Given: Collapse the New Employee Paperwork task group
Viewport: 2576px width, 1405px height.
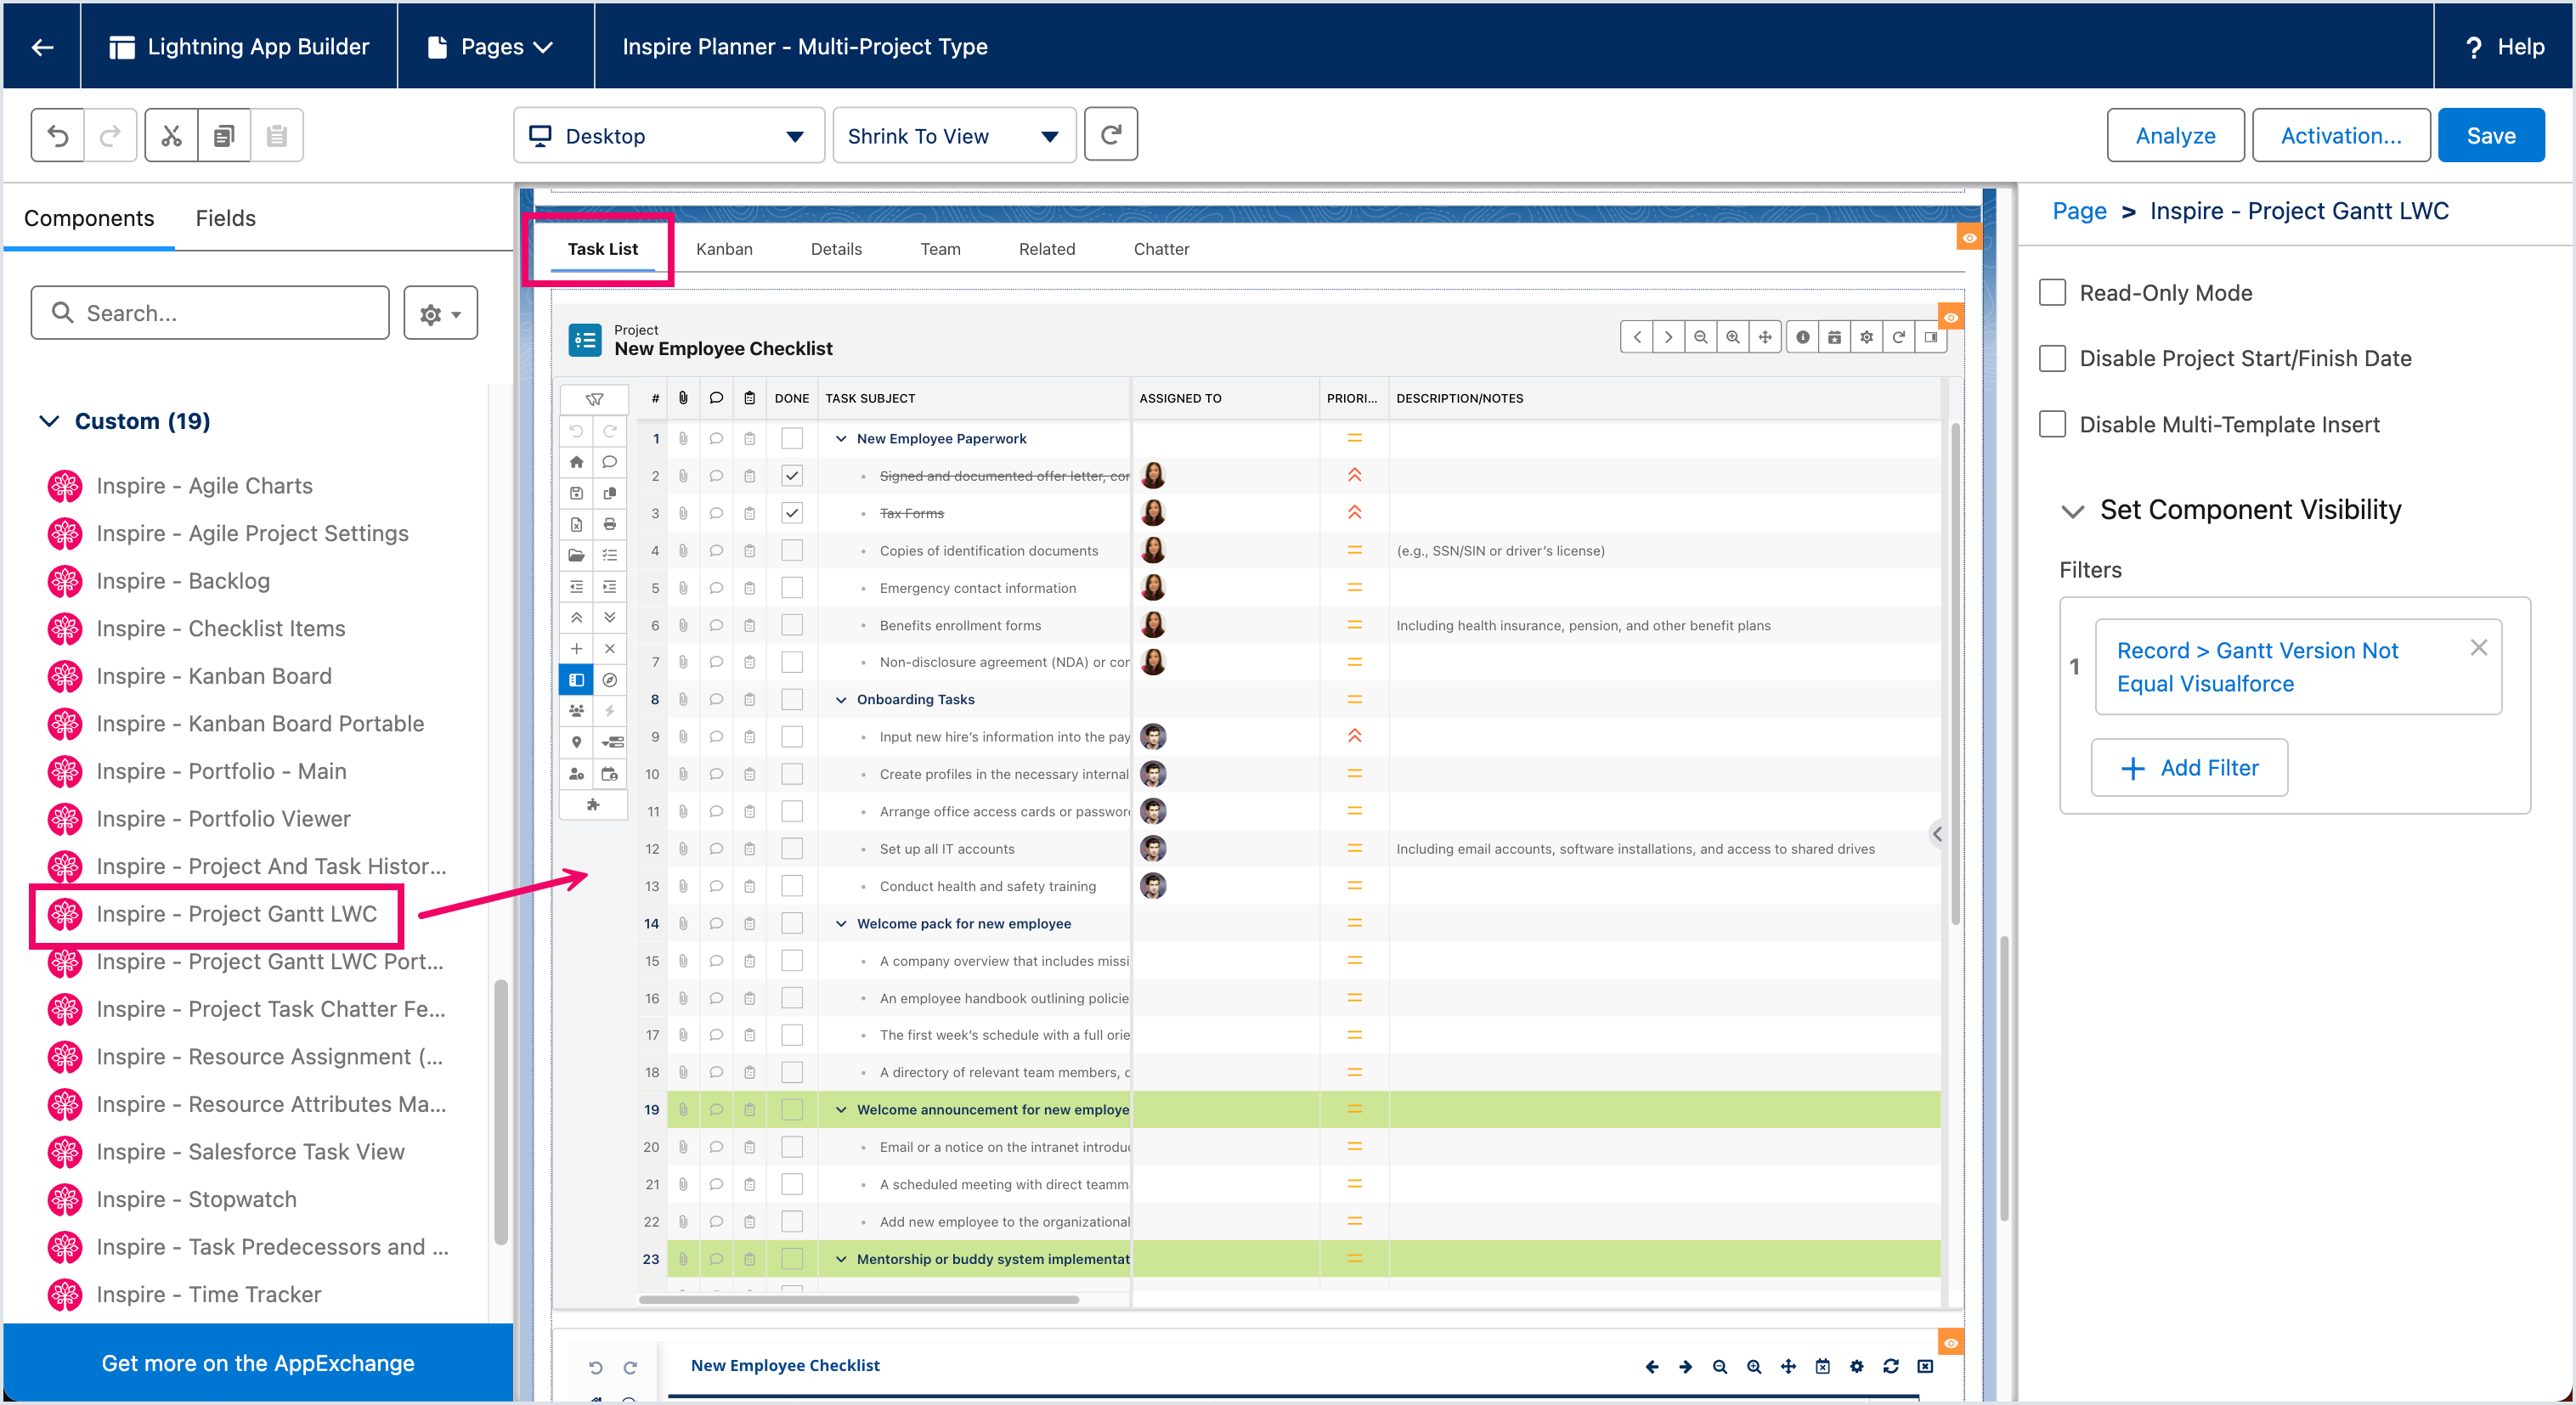Looking at the screenshot, I should [841, 439].
